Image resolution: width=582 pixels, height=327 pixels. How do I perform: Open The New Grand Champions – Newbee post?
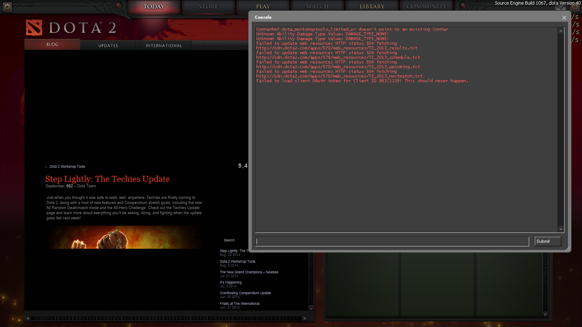pos(249,272)
